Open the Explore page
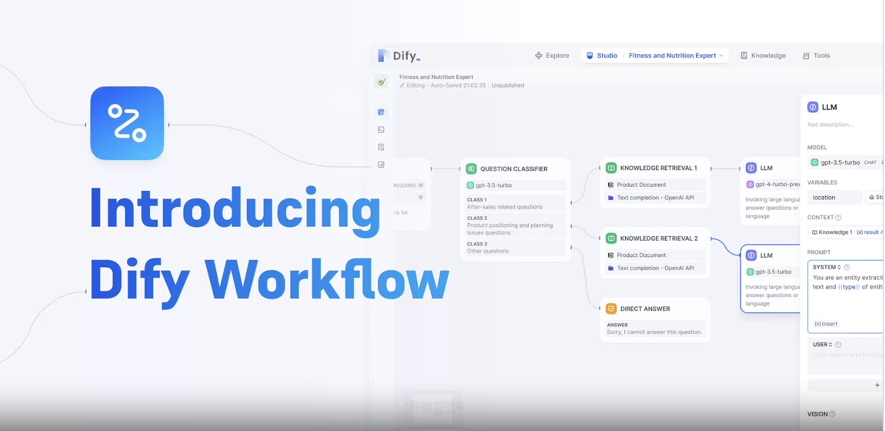 [552, 55]
